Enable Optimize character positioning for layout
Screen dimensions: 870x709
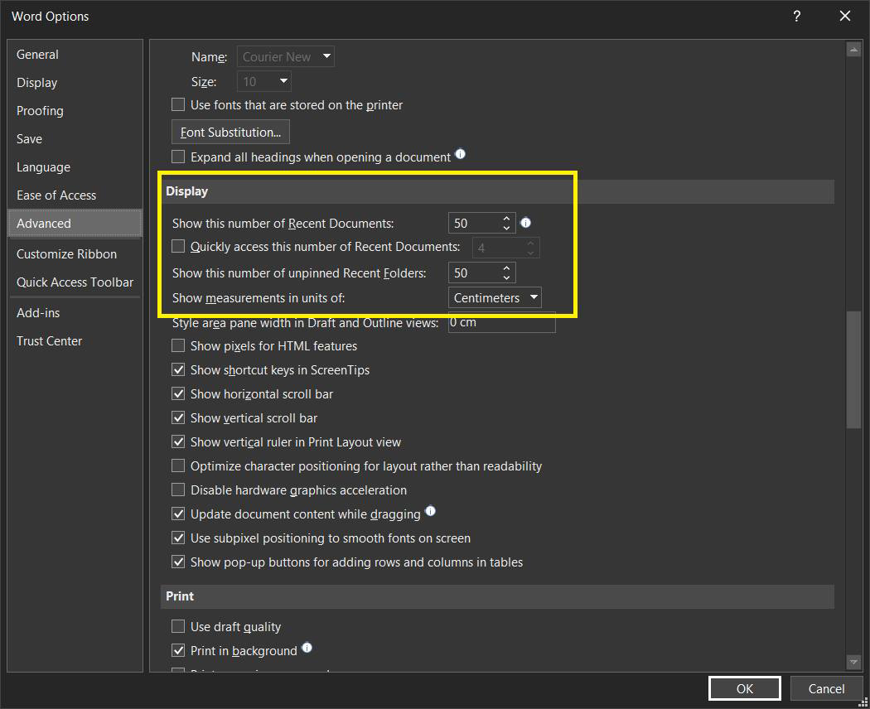178,466
